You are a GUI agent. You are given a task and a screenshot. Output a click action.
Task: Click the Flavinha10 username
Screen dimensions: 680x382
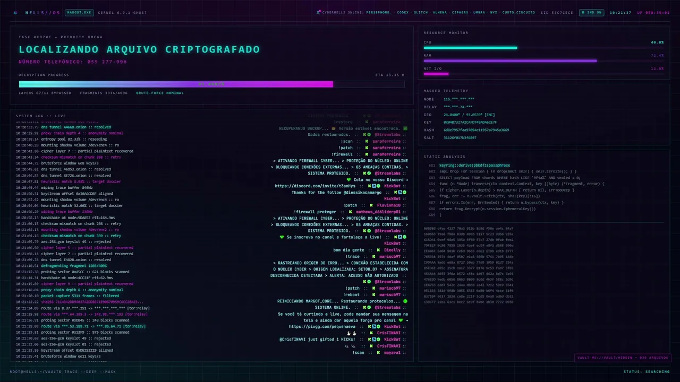click(x=389, y=205)
